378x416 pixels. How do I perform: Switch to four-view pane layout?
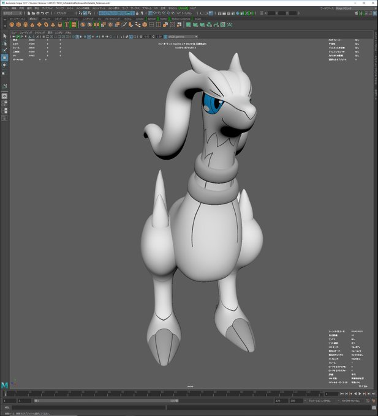[4, 103]
